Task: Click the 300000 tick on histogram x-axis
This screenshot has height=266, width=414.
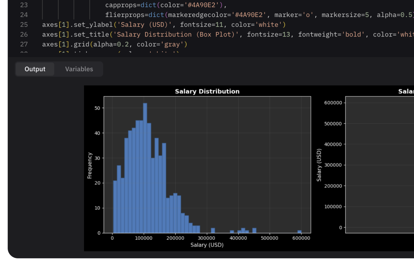Action: coord(207,239)
